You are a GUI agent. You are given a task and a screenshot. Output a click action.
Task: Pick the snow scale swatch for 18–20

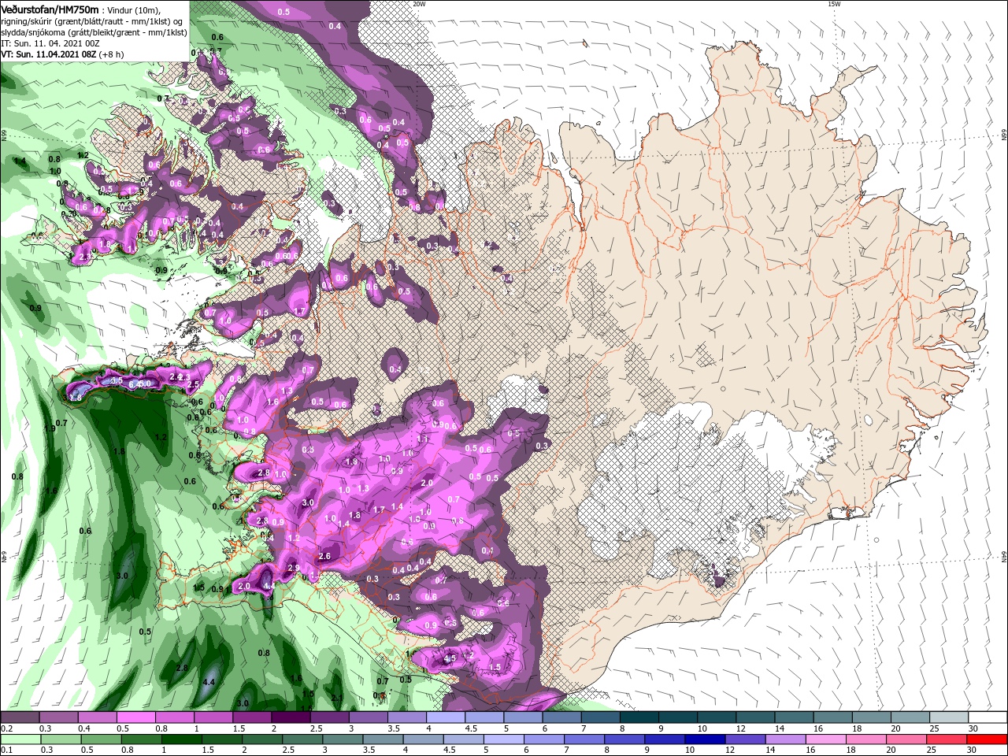[872, 717]
